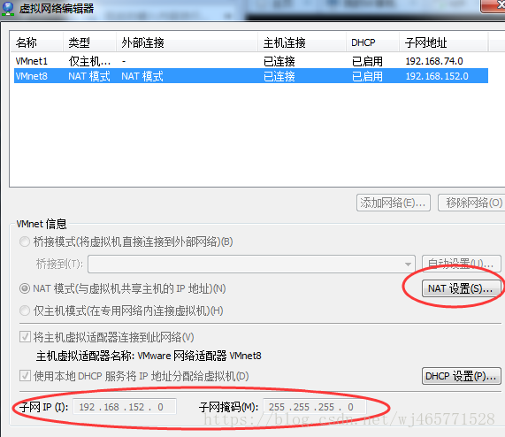Viewport: 505px width, 437px height.
Task: Sort by 主机连接 column header
Action: coord(302,42)
